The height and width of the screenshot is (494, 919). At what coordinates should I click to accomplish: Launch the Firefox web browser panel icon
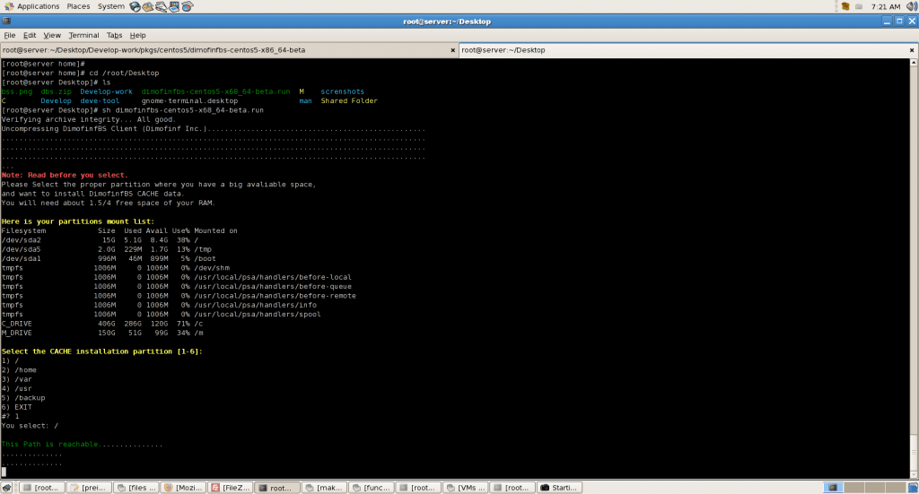click(x=136, y=6)
